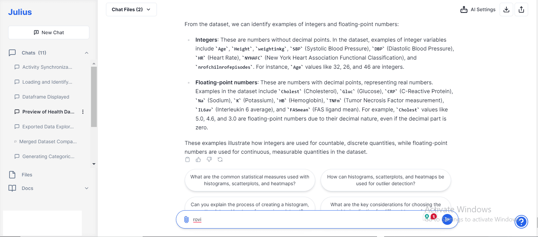The image size is (538, 237).
Task: Start a New Chat
Action: (49, 33)
